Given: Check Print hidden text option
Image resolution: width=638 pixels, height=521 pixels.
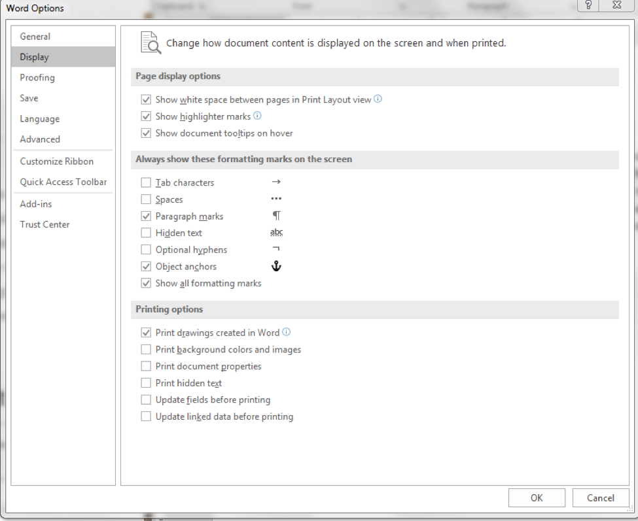Looking at the screenshot, I should coord(145,382).
